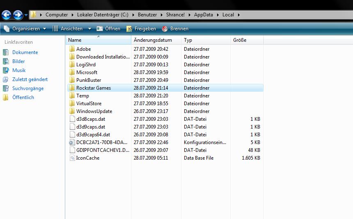This screenshot has height=219, width=353.
Task: Expand arrow after AppData breadcrumb
Action: coord(218,15)
